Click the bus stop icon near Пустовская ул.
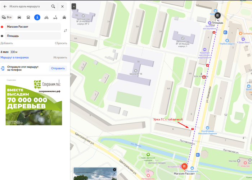Viewport: 252px width, 180px height. click(198, 155)
